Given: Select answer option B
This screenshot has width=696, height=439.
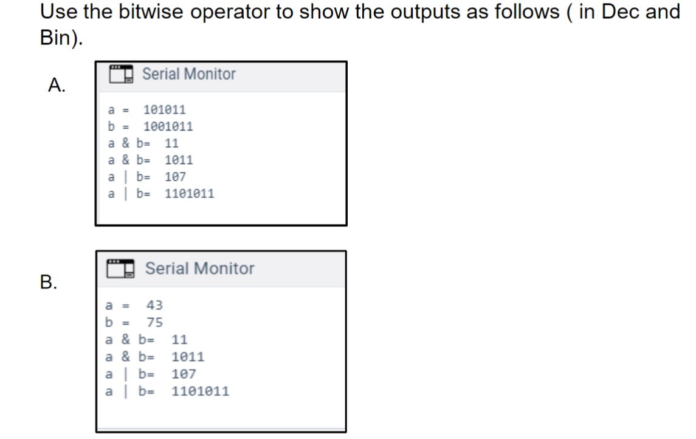Looking at the screenshot, I should pyautogui.click(x=47, y=281).
